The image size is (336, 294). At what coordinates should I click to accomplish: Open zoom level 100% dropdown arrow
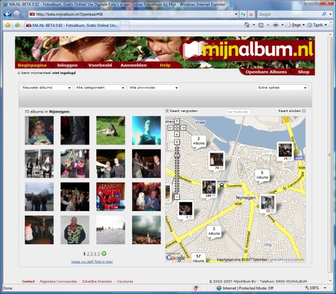(325, 288)
